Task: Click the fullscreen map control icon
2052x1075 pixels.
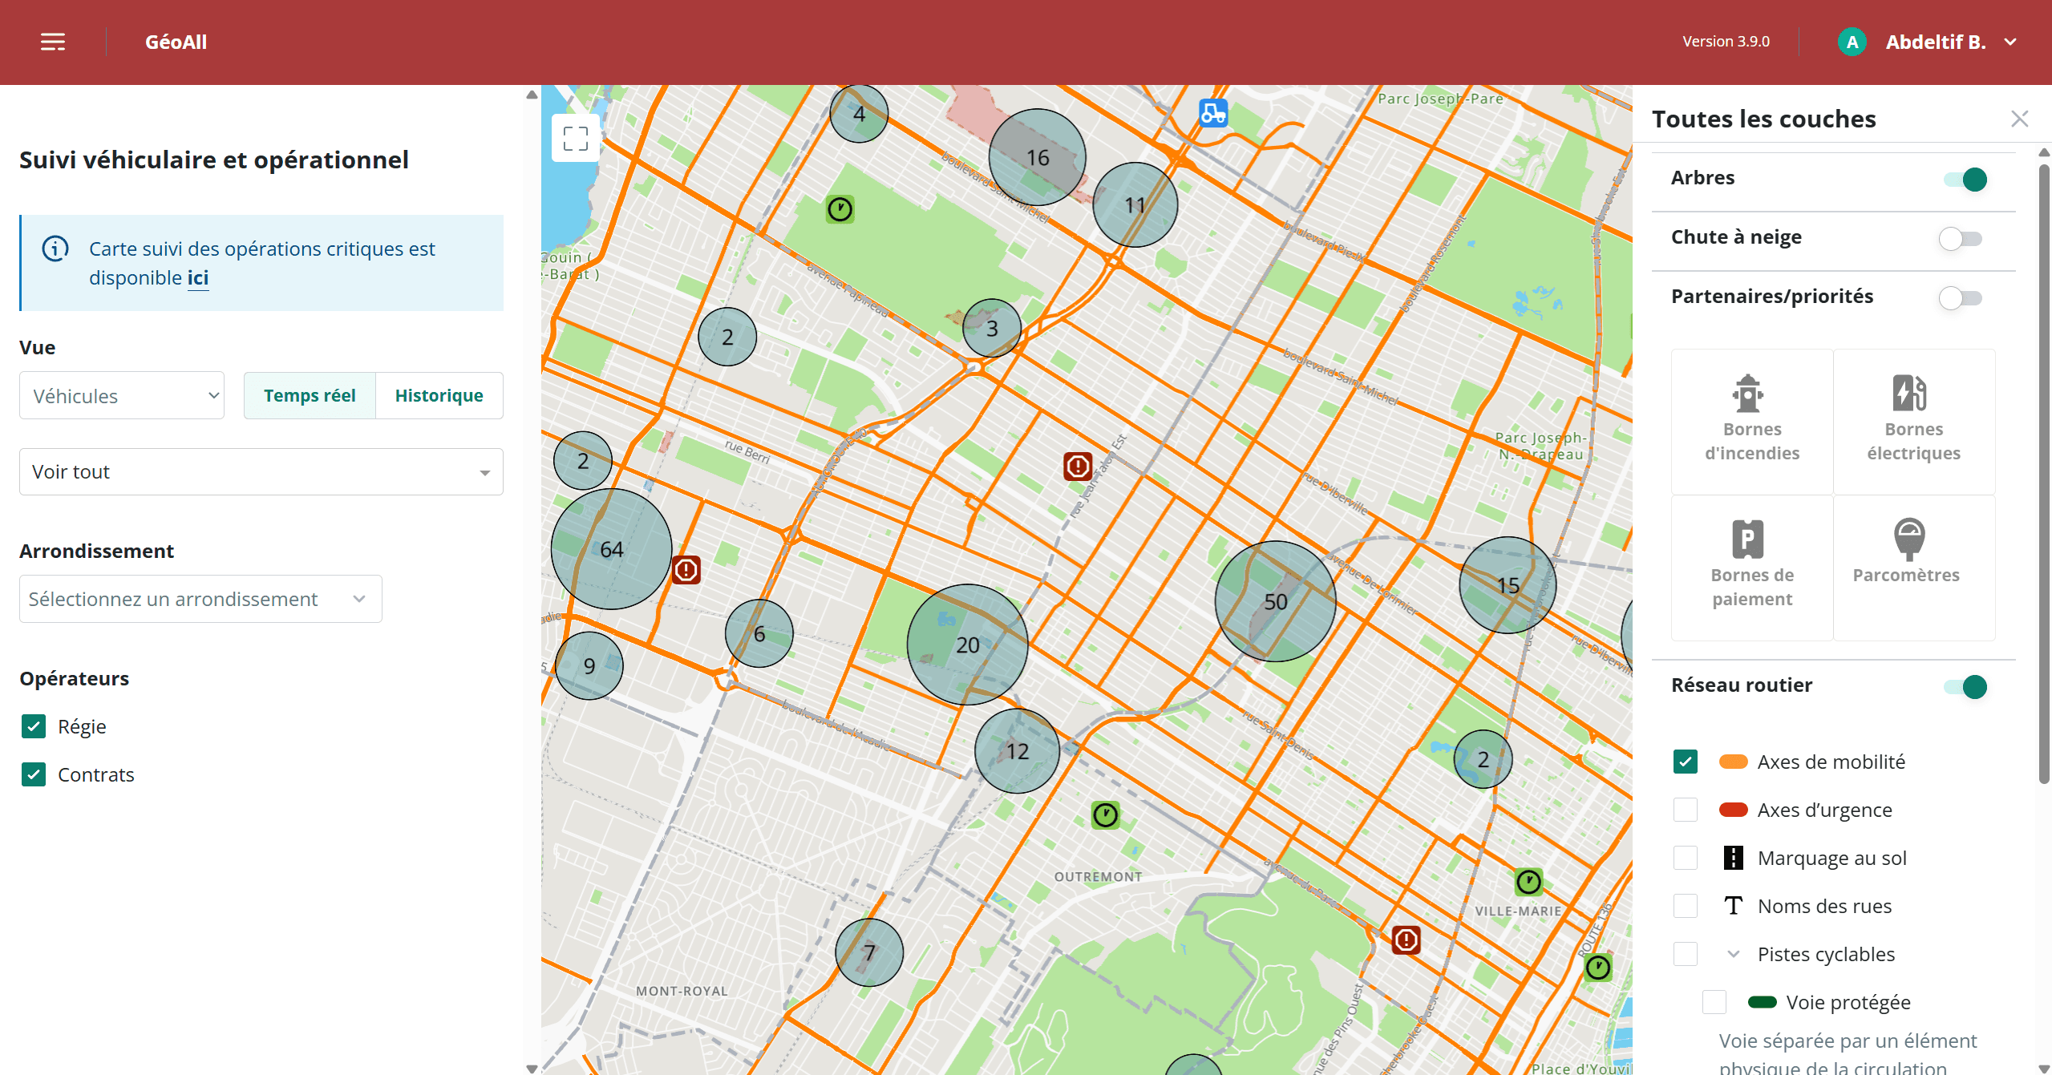Action: [x=577, y=137]
